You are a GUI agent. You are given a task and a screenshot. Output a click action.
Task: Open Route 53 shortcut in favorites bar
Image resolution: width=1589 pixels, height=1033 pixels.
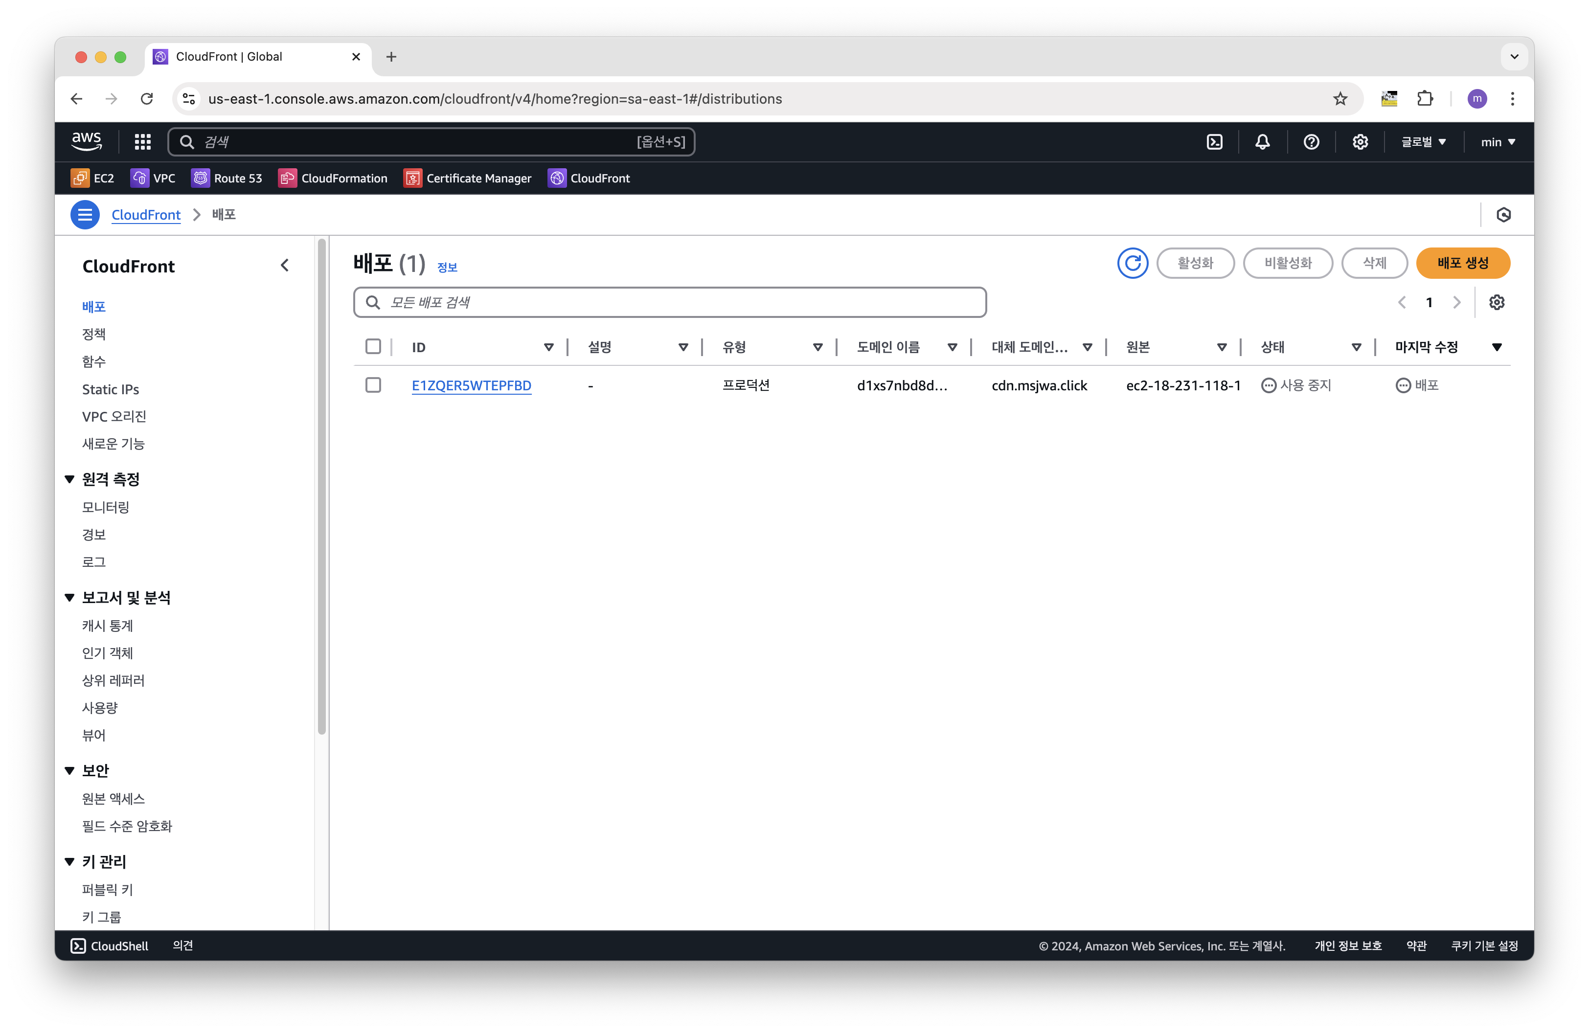[x=227, y=178]
